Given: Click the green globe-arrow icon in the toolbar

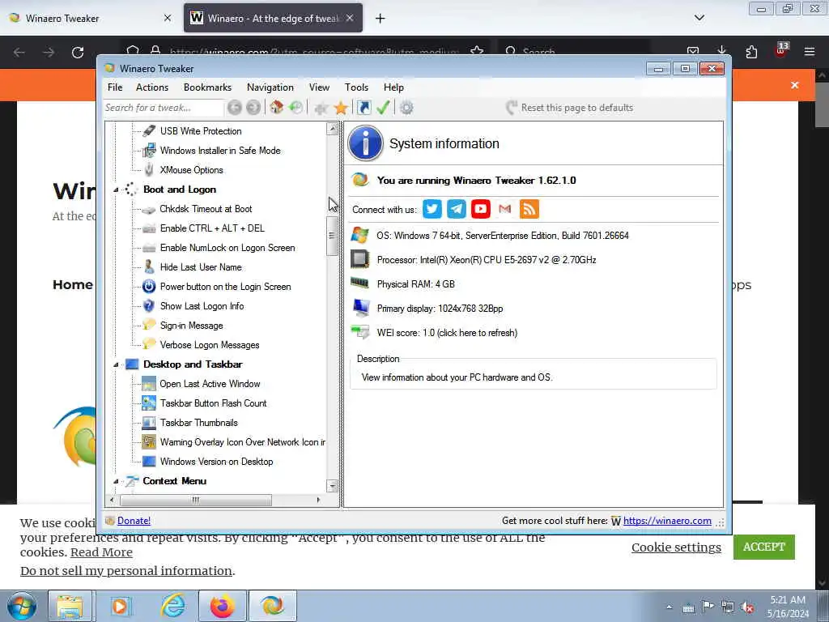Looking at the screenshot, I should (296, 108).
